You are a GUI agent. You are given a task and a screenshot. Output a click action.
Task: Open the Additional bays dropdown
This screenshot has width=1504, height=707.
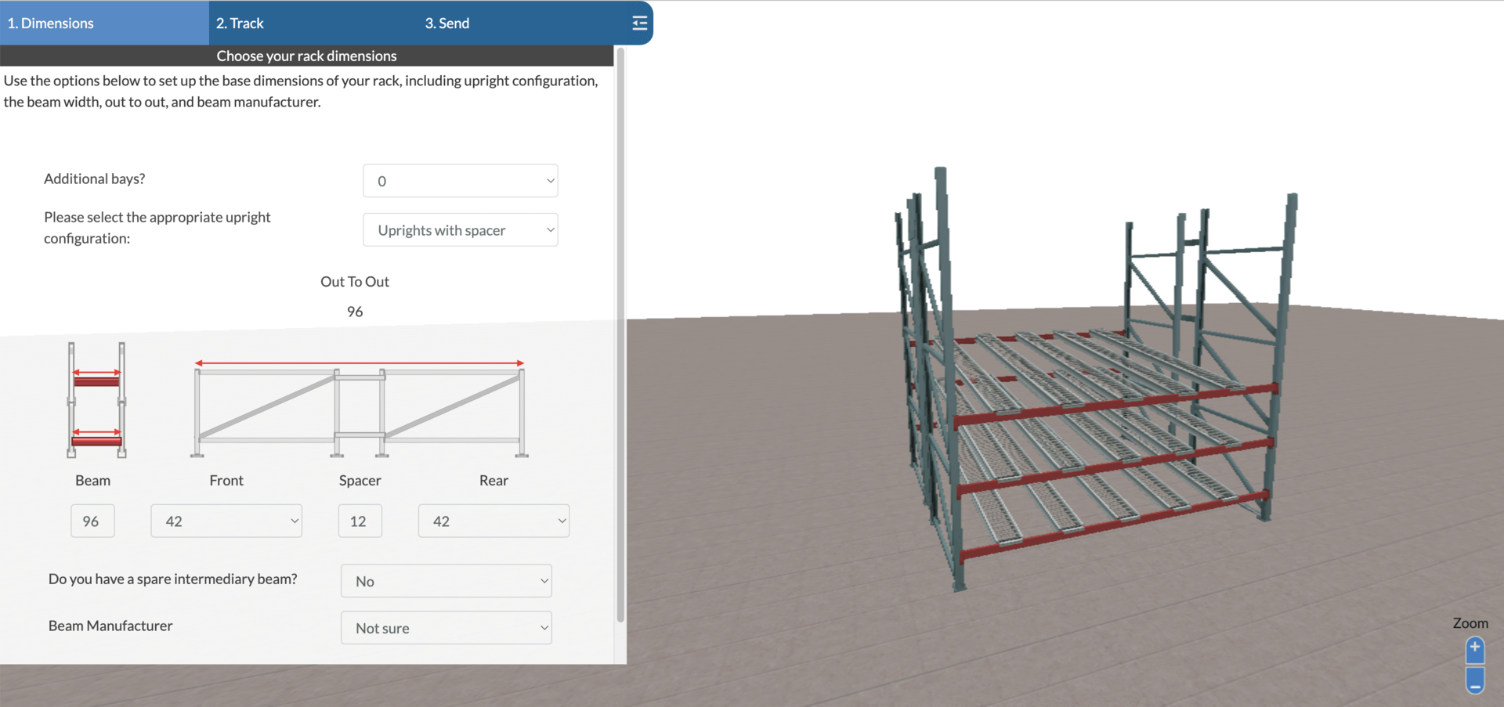[460, 181]
